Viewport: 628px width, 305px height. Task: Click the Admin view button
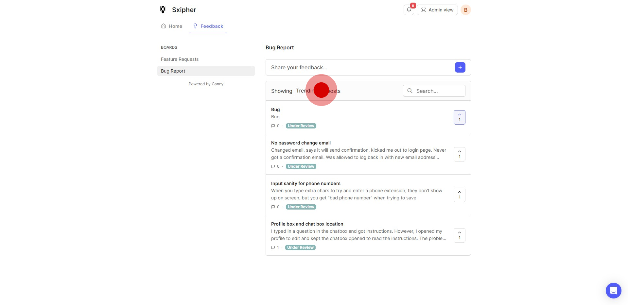pos(437,10)
